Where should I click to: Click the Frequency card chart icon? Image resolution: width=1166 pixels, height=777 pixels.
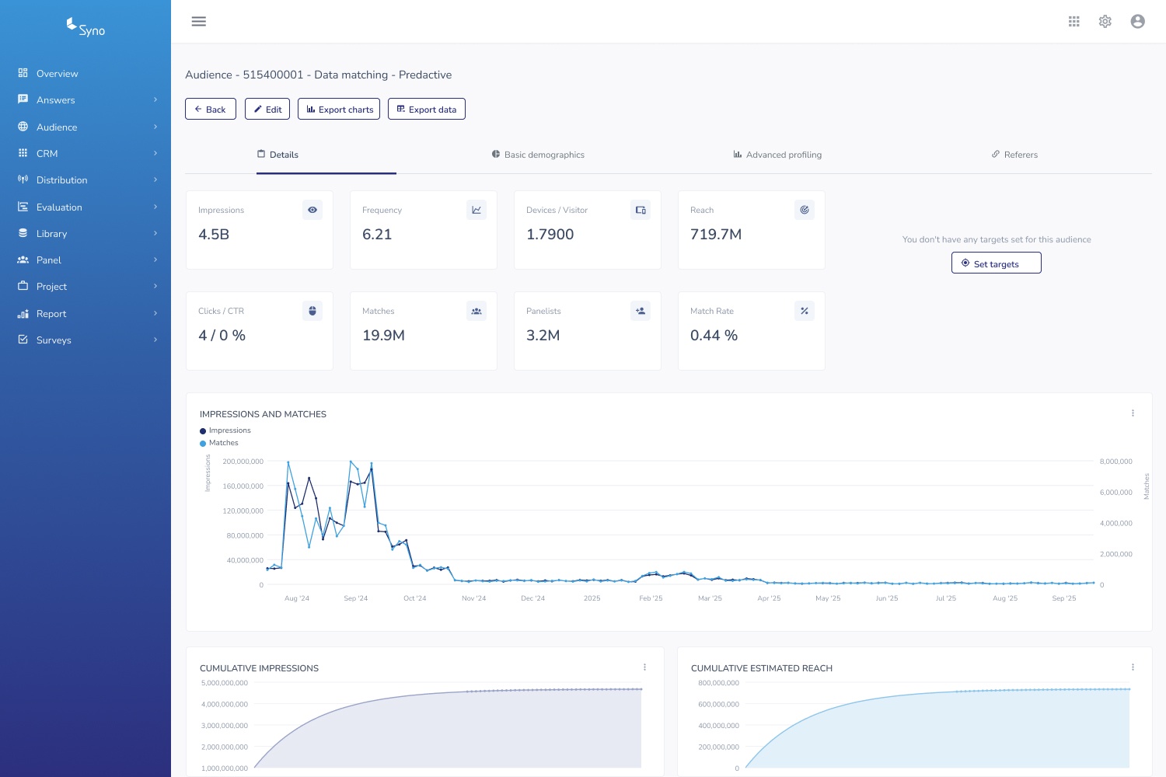click(477, 210)
